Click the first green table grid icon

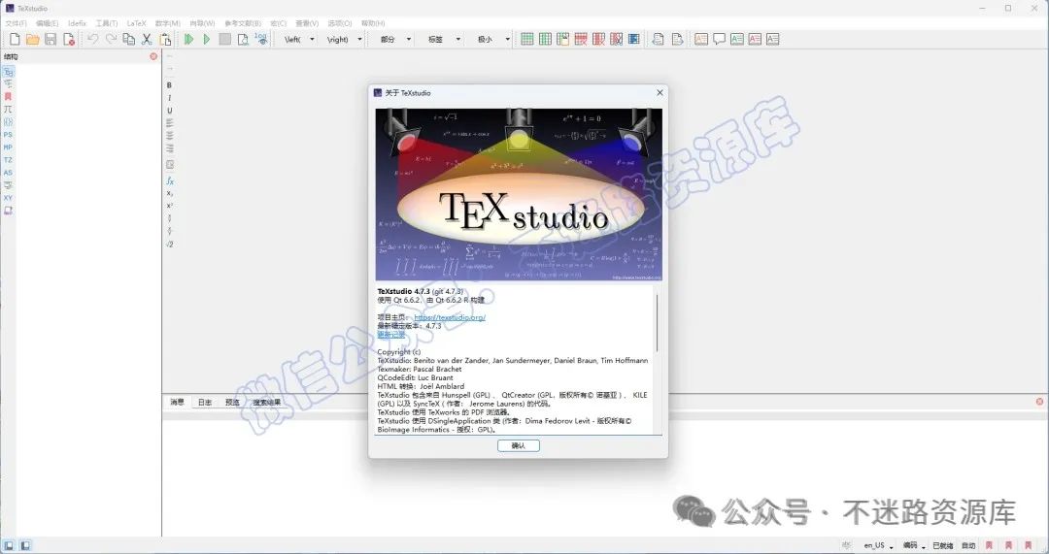point(527,40)
